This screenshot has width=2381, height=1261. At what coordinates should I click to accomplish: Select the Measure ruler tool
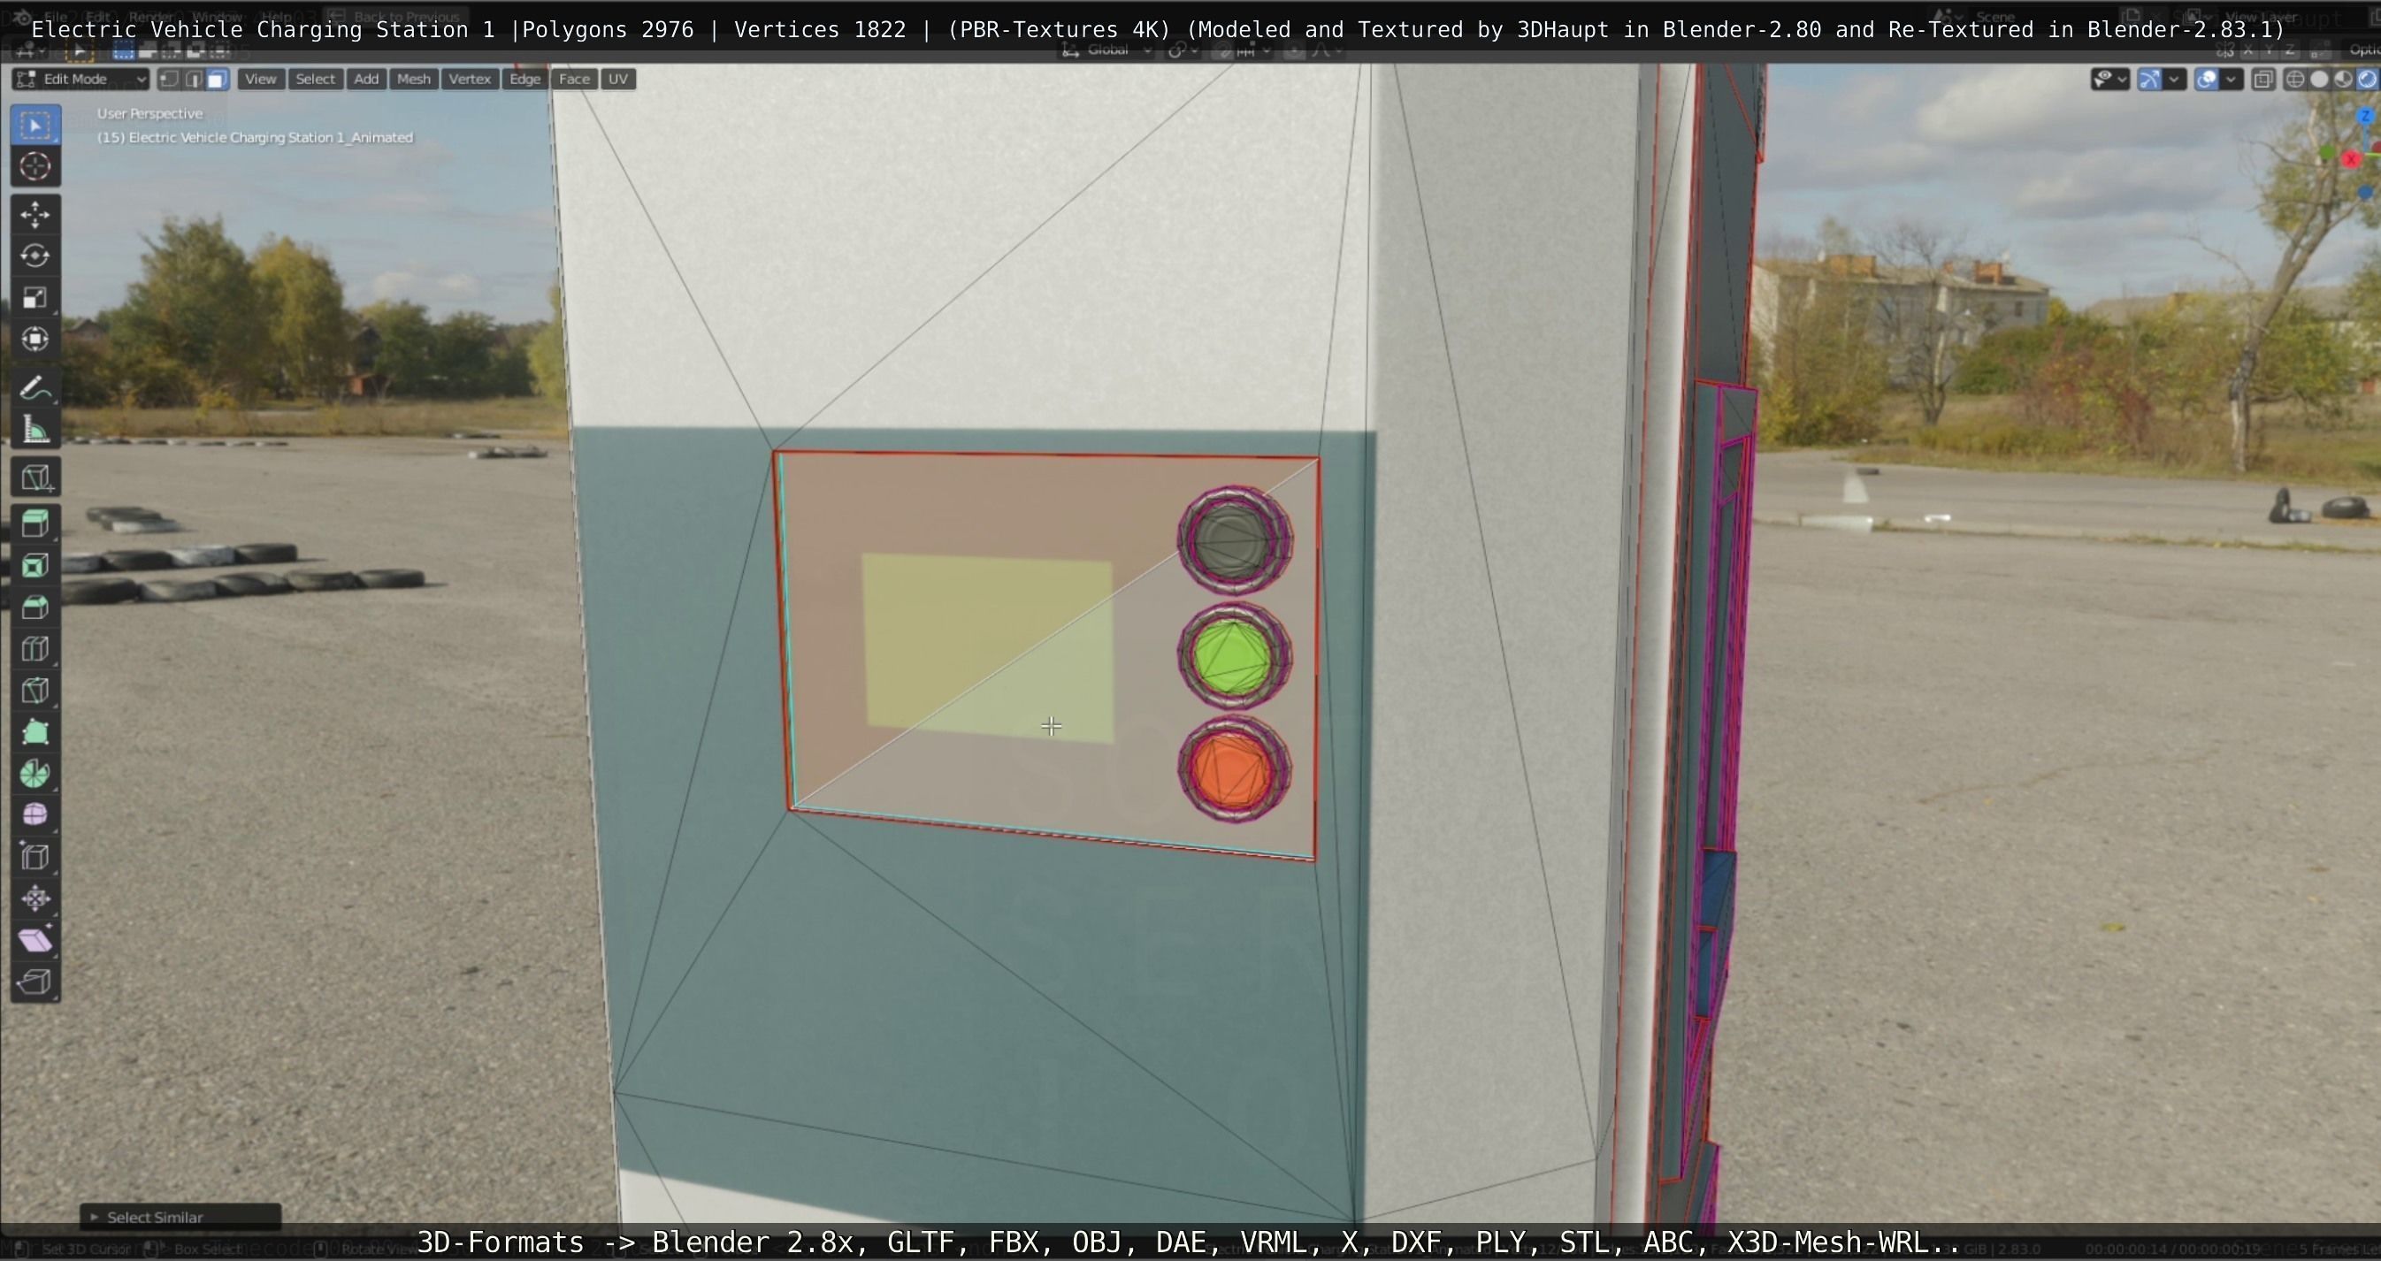click(x=35, y=430)
